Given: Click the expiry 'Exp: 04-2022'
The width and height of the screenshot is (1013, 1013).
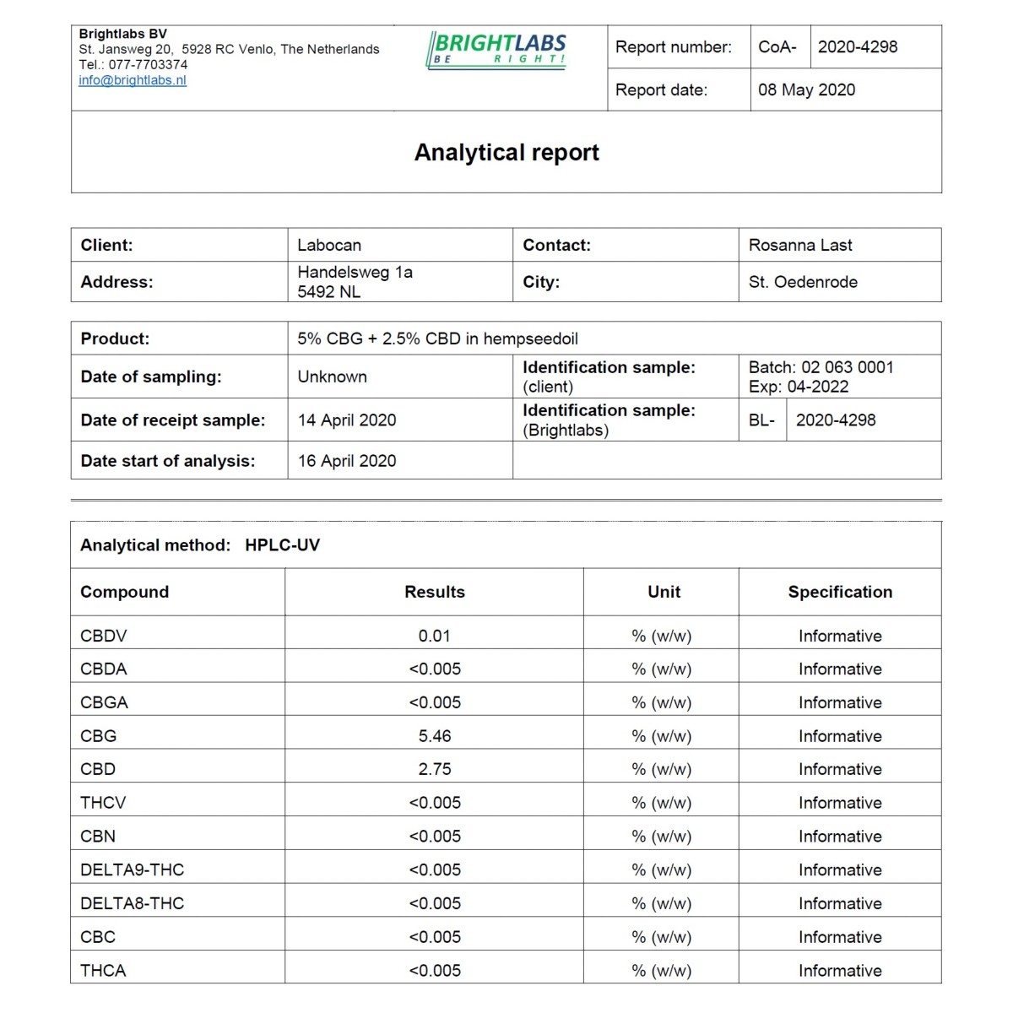Looking at the screenshot, I should click(x=799, y=387).
